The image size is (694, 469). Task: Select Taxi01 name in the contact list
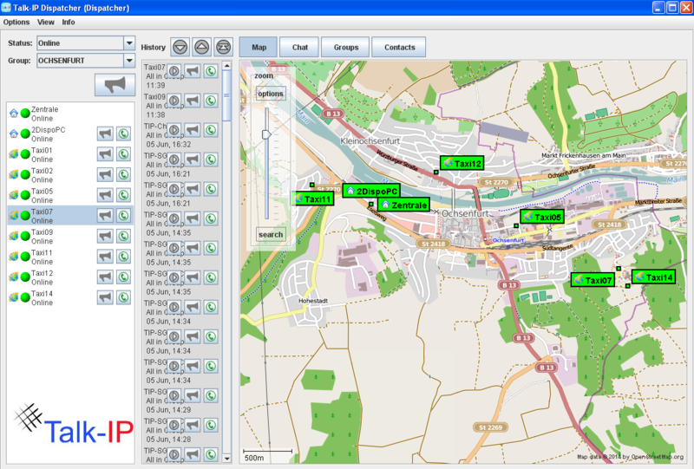(x=42, y=150)
